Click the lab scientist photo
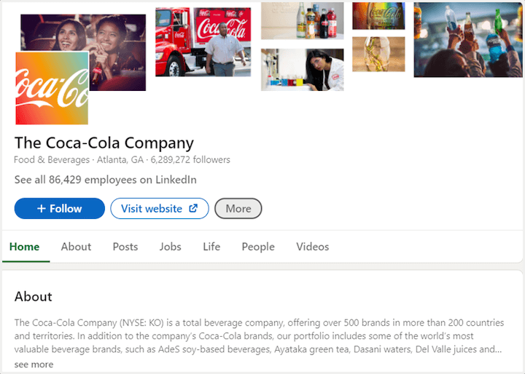Screen dimensions: 525x374 pyautogui.click(x=302, y=70)
